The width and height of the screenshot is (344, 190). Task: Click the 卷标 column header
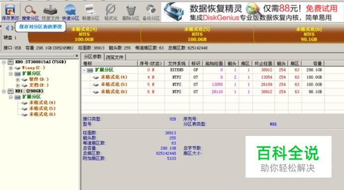click(109, 63)
